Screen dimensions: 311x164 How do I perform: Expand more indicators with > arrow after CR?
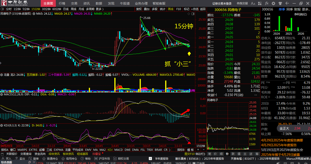tap(169, 150)
